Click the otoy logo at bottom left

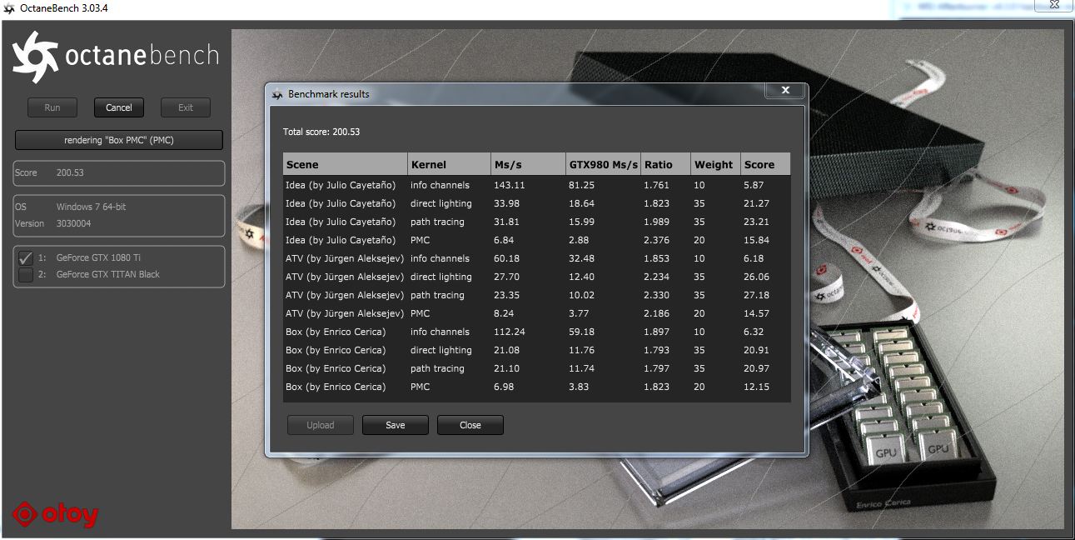click(56, 515)
